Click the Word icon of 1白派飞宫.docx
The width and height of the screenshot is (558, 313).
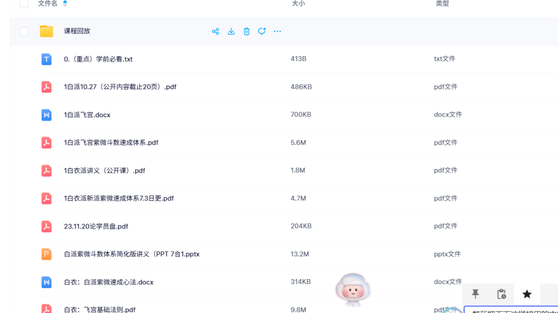[46, 115]
